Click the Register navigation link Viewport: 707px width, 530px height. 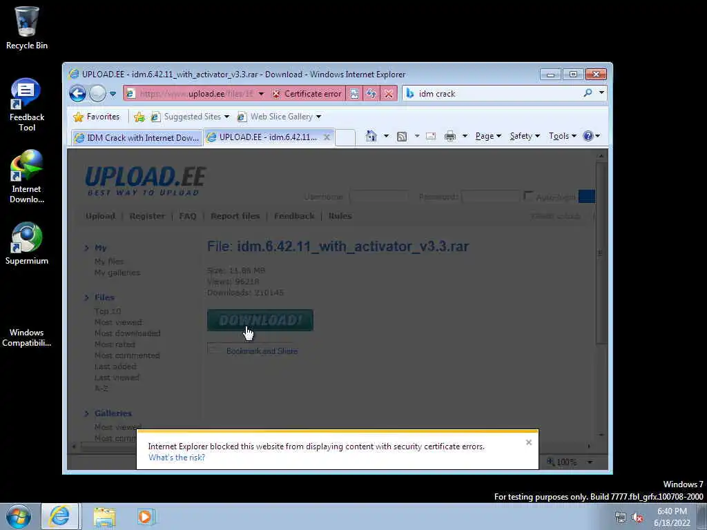tap(147, 216)
